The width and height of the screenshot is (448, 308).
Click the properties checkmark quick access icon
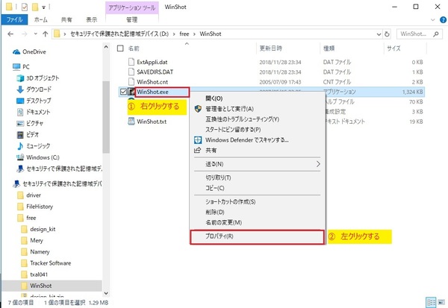[25, 7]
